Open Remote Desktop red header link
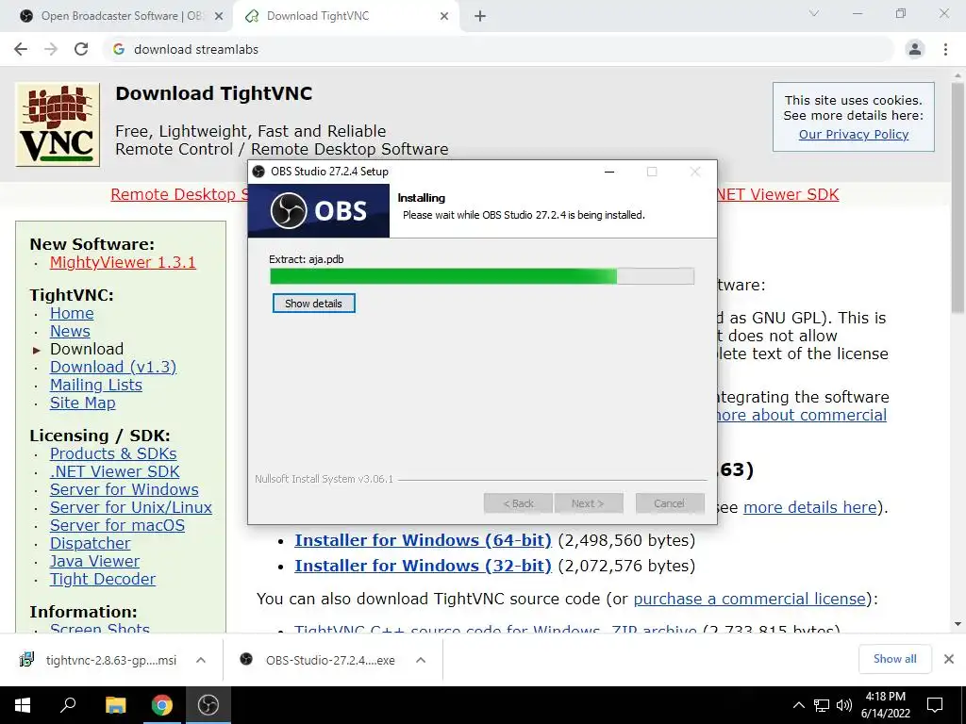Image resolution: width=966 pixels, height=724 pixels. click(179, 194)
